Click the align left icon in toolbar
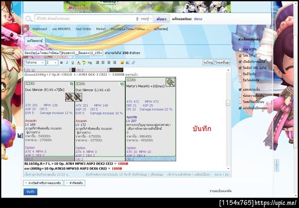The height and width of the screenshot is (208, 299). click(103, 62)
